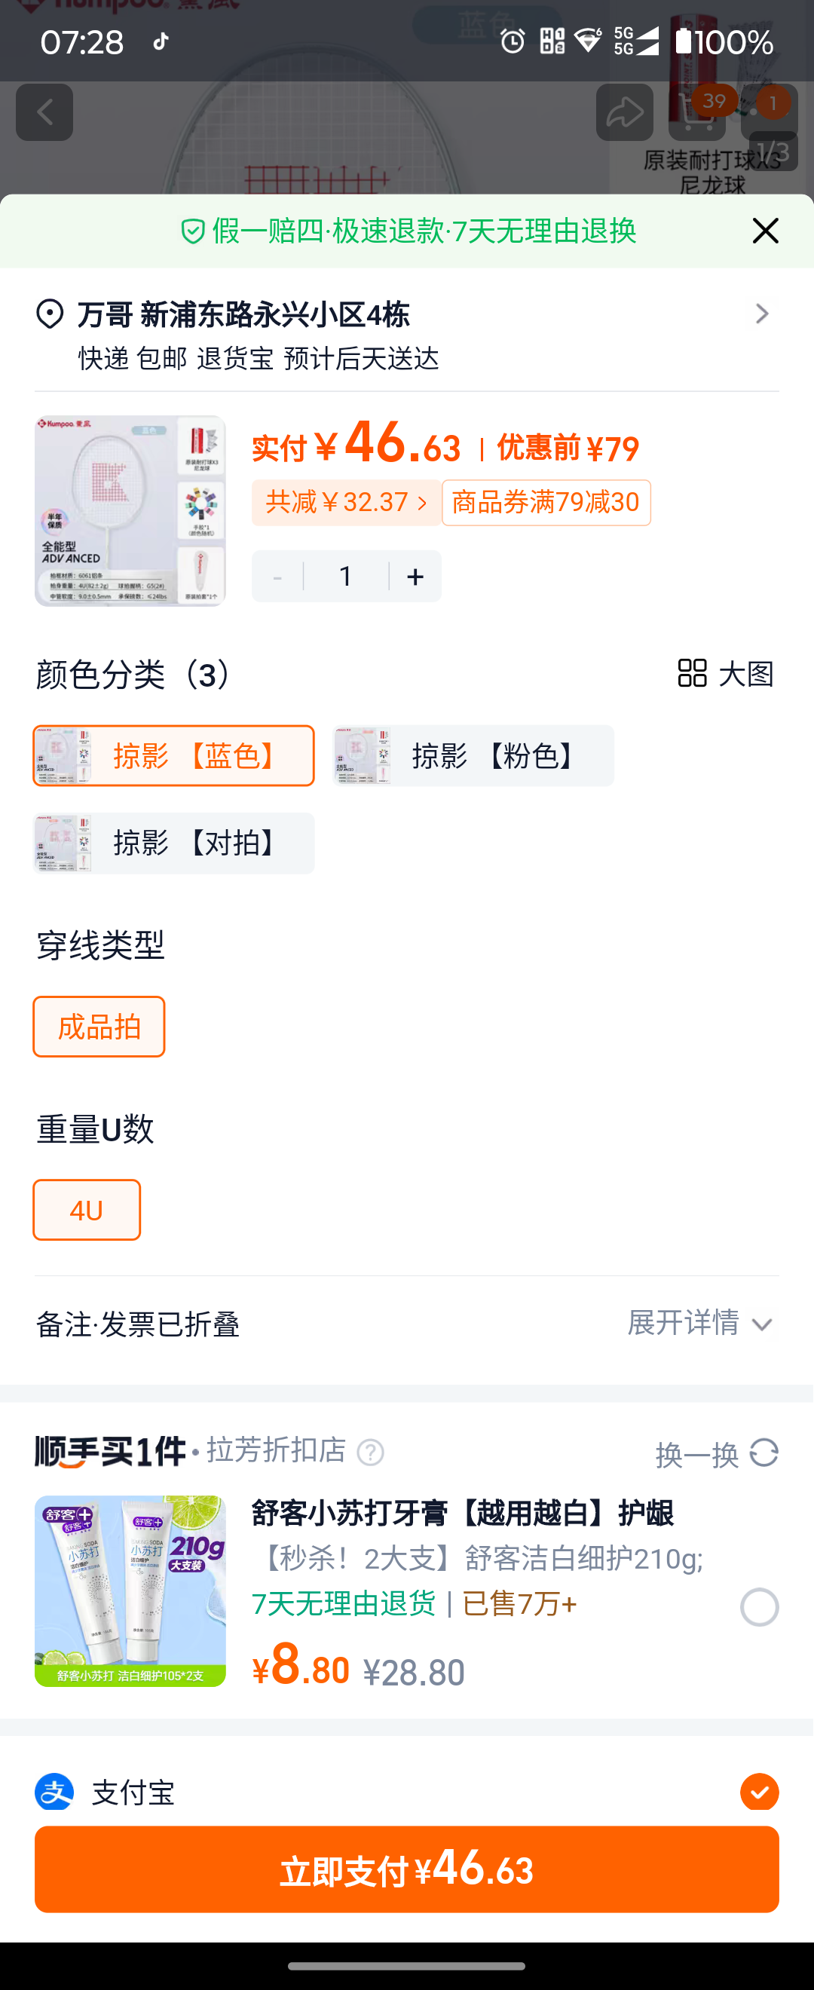Select the toothpaste add-on radio button
This screenshot has width=814, height=1990.
[x=759, y=1607]
